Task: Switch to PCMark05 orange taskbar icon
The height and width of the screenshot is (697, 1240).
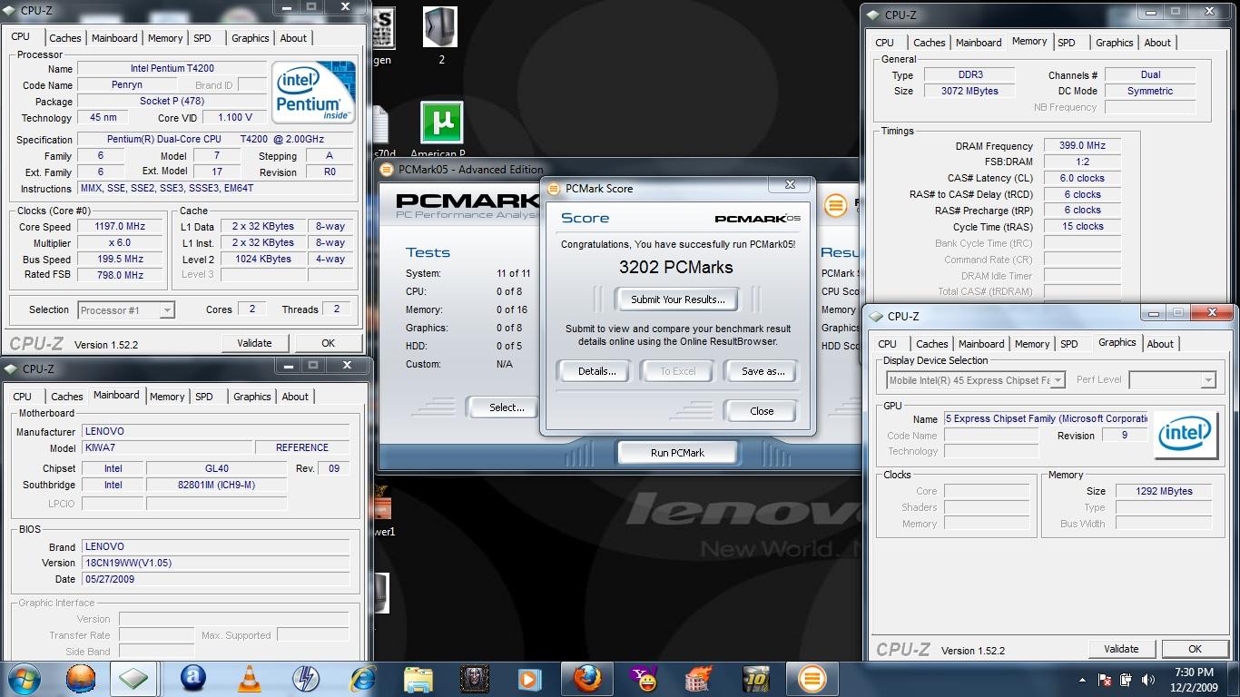Action: (x=812, y=678)
